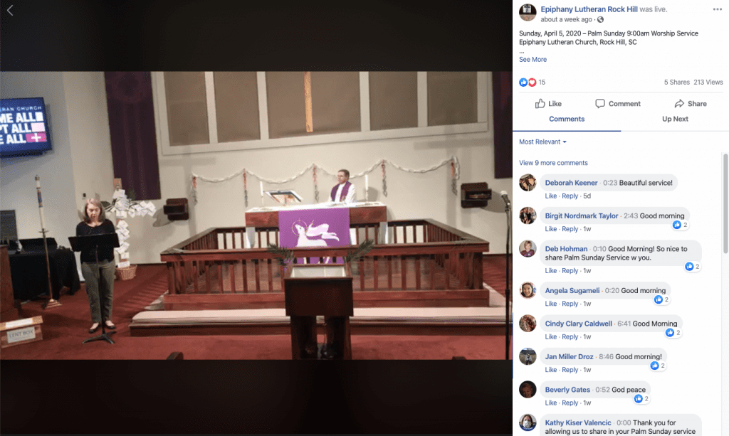This screenshot has width=729, height=436.
Task: Reply to Cindy Clary Caldwell's comment
Action: click(570, 336)
